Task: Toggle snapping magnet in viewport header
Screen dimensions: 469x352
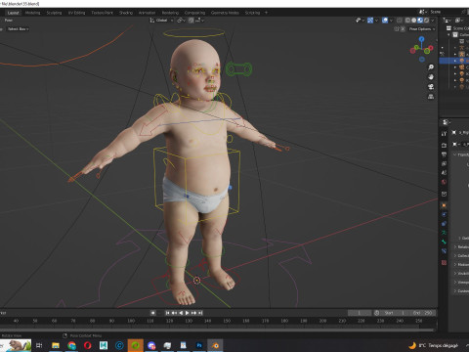Action: [192, 21]
